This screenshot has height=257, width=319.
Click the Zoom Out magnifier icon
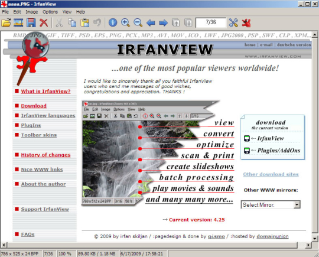138,22
